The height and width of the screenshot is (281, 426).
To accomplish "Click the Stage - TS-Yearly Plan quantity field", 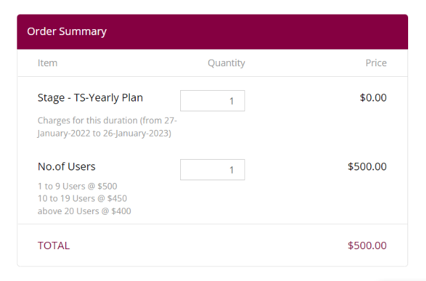I will [213, 101].
